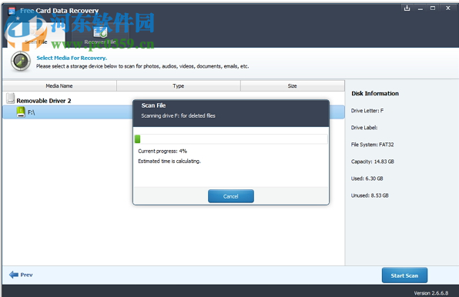This screenshot has height=297, width=459.
Task: Cancel the drive scan in the dialog
Action: (x=231, y=196)
